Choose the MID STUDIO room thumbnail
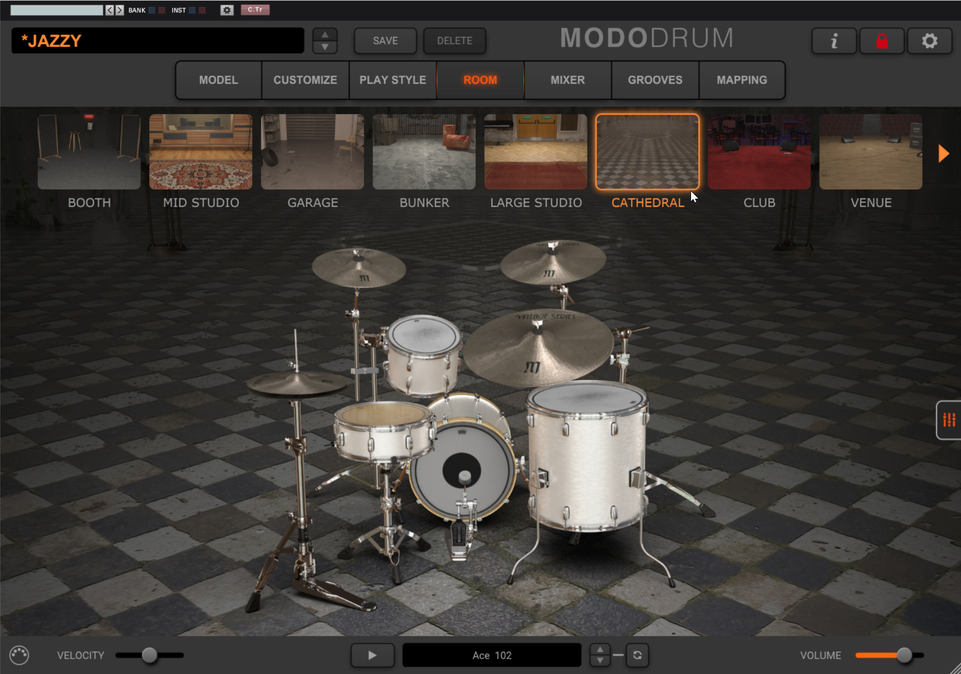Viewport: 961px width, 674px height. pos(201,152)
